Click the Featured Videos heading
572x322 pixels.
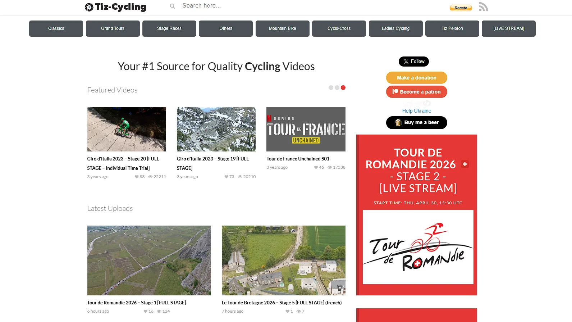pos(112,90)
